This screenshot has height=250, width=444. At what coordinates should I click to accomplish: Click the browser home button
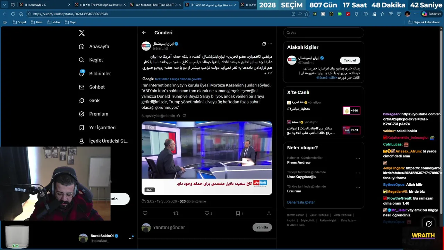[x=21, y=14]
